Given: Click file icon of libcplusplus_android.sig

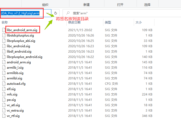Looking at the screenshot, I should point(4,57).
